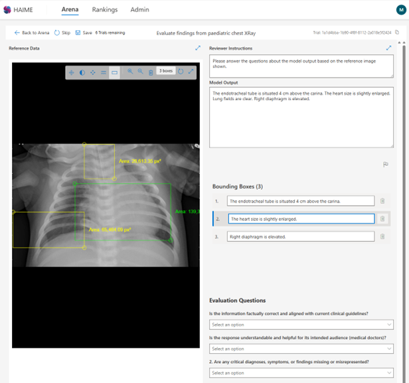Go back to Arena
This screenshot has width=409, height=383.
point(32,33)
